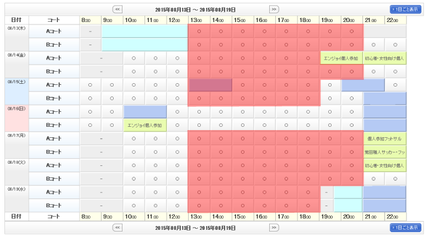This screenshot has height=237, width=427.
Task: Click the top previous week arrow button
Action: point(117,9)
